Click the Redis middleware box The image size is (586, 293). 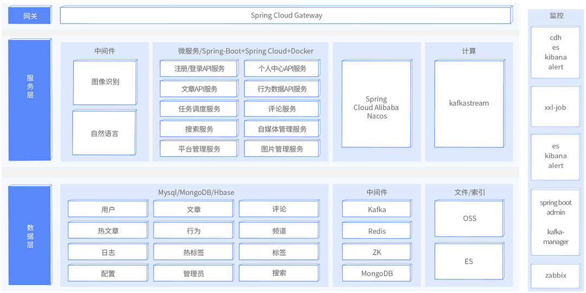pos(377,231)
